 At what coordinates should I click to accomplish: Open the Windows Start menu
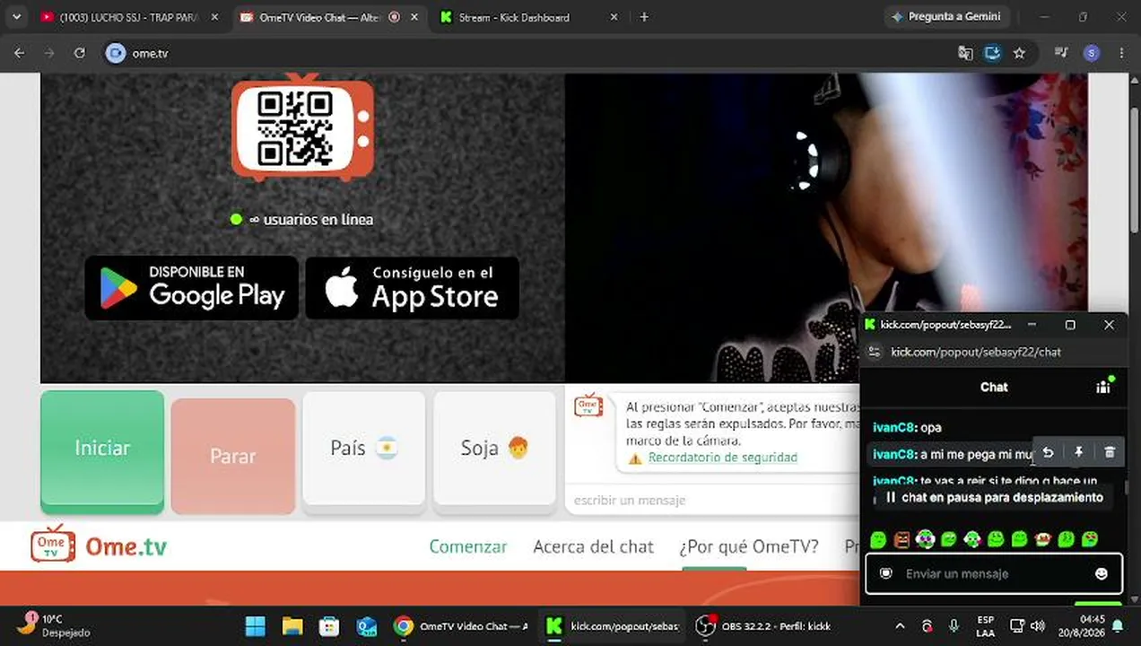click(256, 626)
